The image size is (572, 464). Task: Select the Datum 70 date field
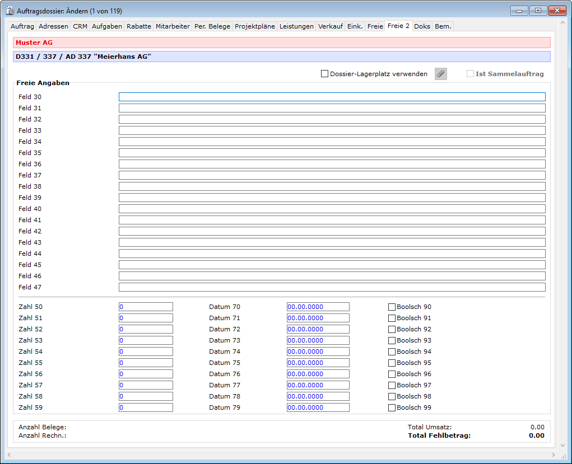(x=318, y=307)
